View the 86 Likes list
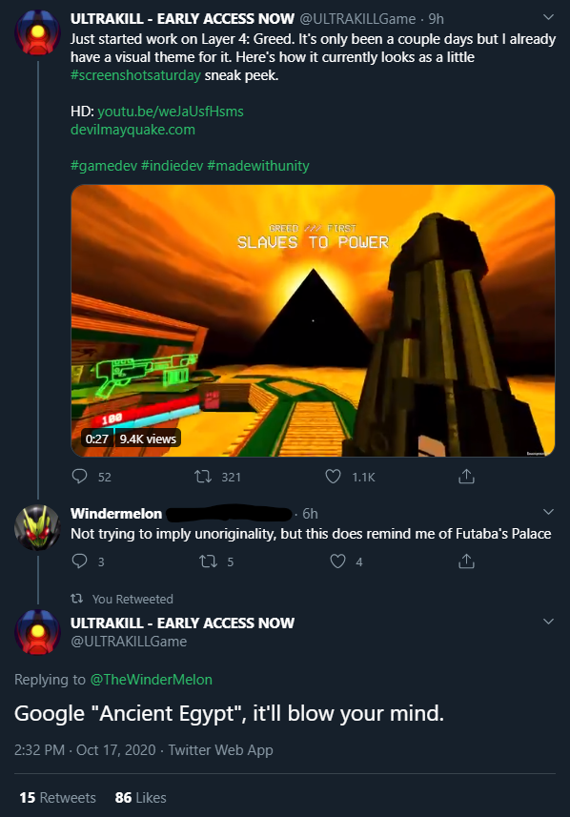The width and height of the screenshot is (570, 817). click(141, 798)
